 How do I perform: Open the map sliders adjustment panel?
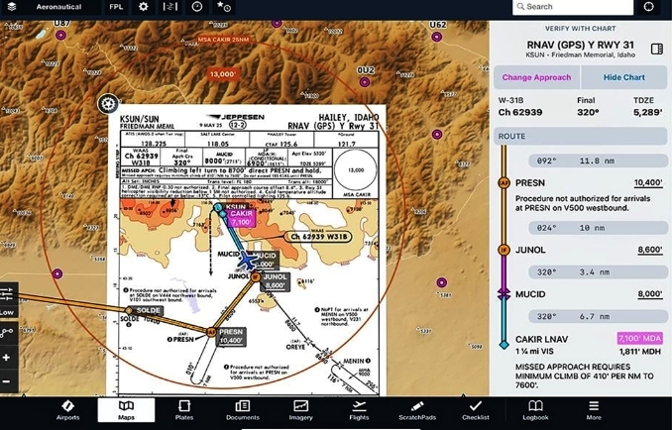click(x=7, y=293)
